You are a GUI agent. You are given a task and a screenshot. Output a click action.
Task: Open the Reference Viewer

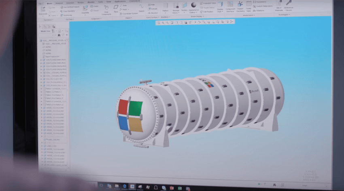pos(289,6)
